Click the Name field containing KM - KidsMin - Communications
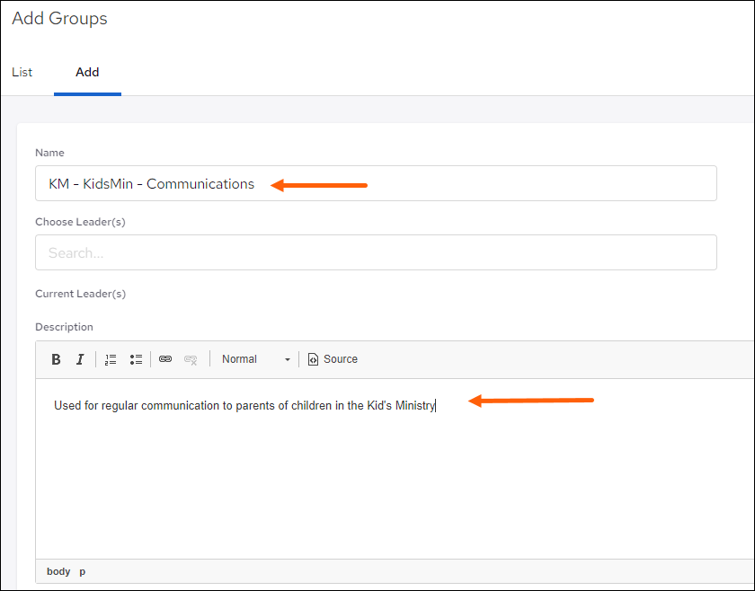The width and height of the screenshot is (755, 591). [376, 183]
